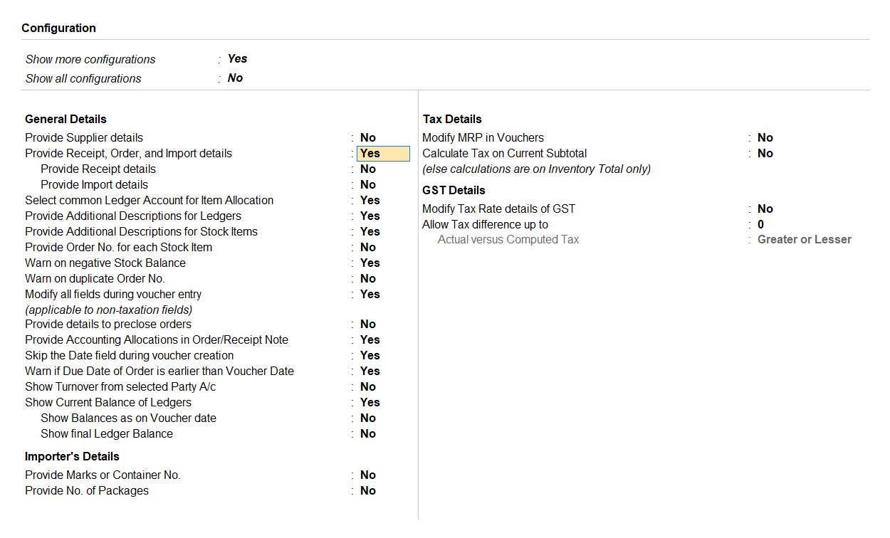Enable 'Provide Supplier details' option
Screen dimensions: 890x538
pyautogui.click(x=367, y=138)
